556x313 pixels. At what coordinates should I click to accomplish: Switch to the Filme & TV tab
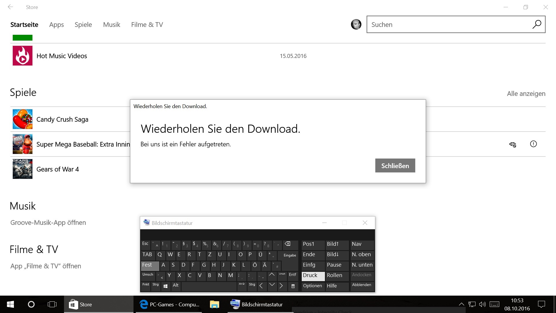[147, 25]
